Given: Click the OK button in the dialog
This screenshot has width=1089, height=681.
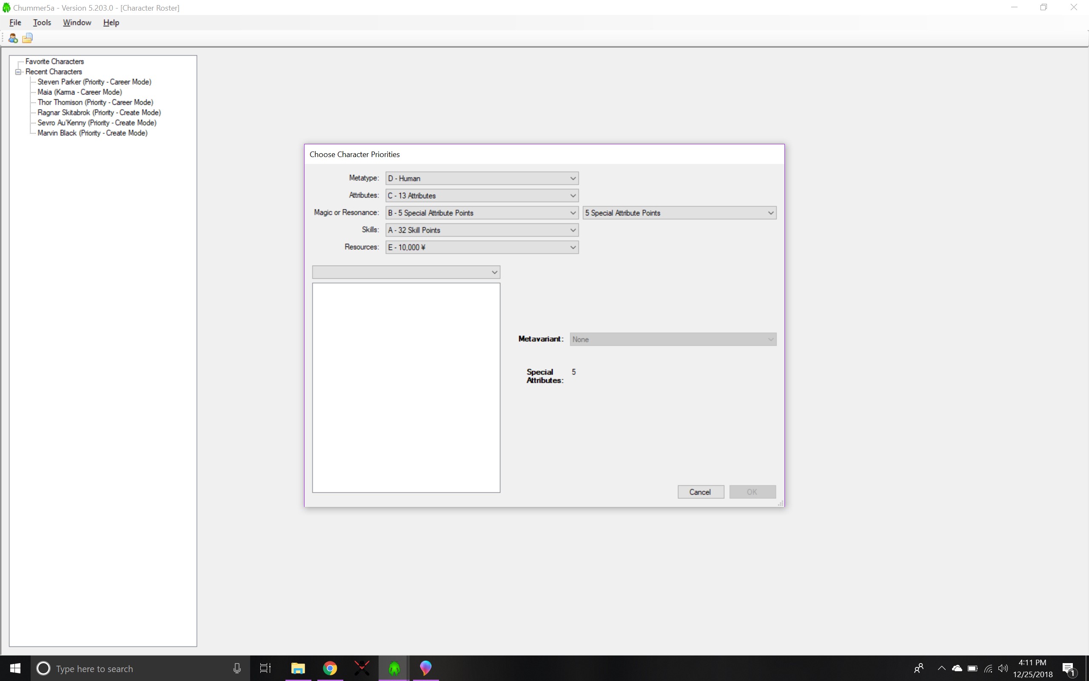Looking at the screenshot, I should coord(752,491).
